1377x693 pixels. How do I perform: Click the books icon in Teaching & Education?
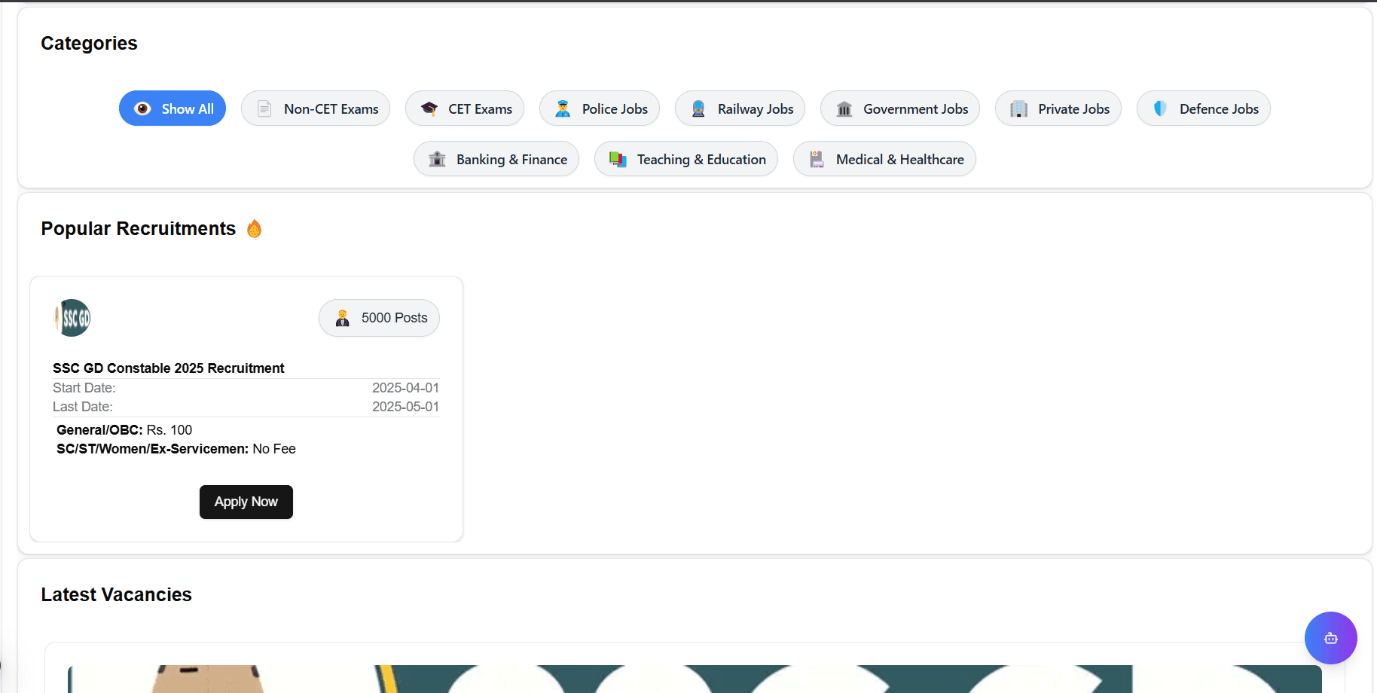point(618,159)
